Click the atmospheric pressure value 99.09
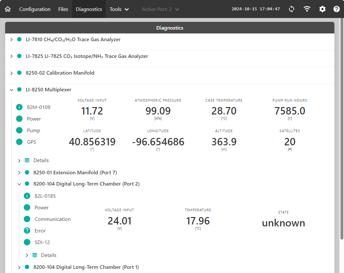 pos(158,111)
